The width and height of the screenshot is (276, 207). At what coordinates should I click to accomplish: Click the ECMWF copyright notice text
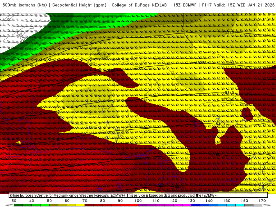(114, 195)
